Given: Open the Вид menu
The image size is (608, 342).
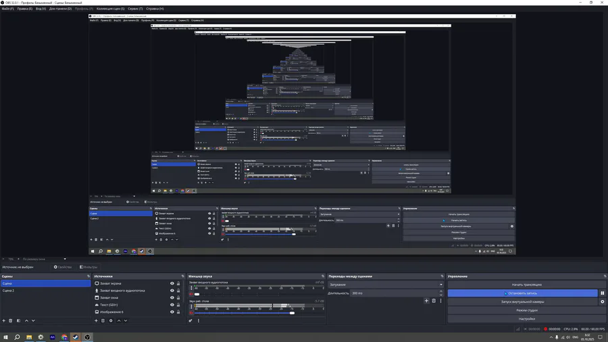Looking at the screenshot, I should tap(41, 9).
